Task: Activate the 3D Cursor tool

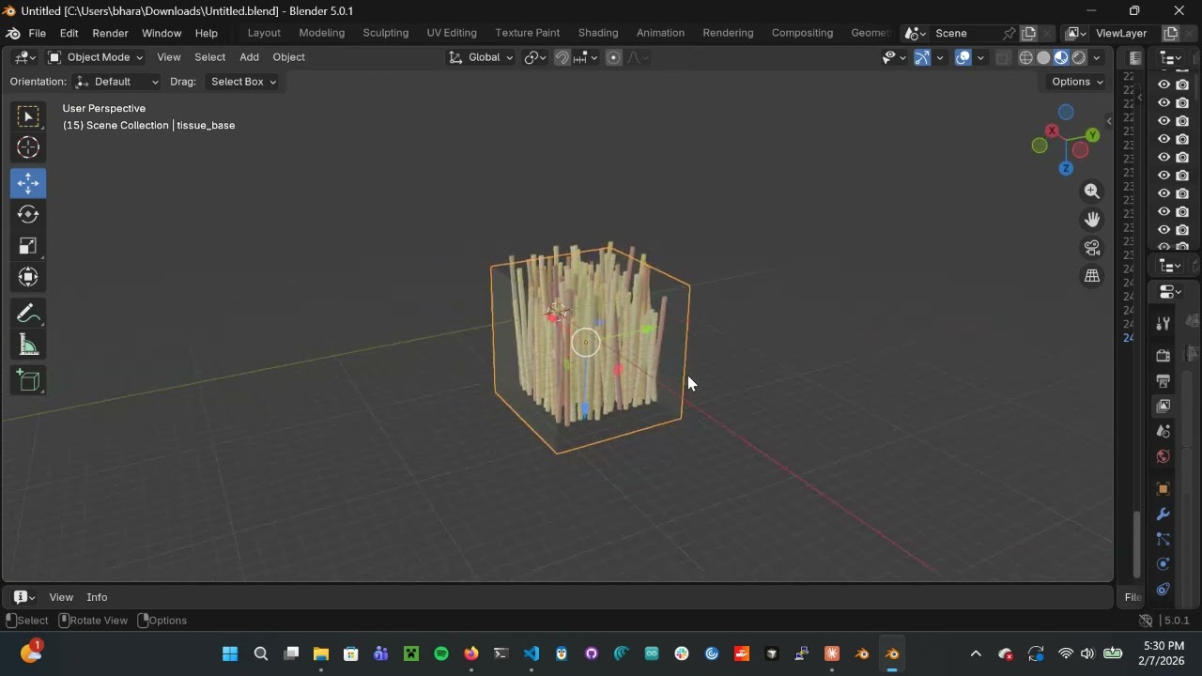Action: pos(28,147)
